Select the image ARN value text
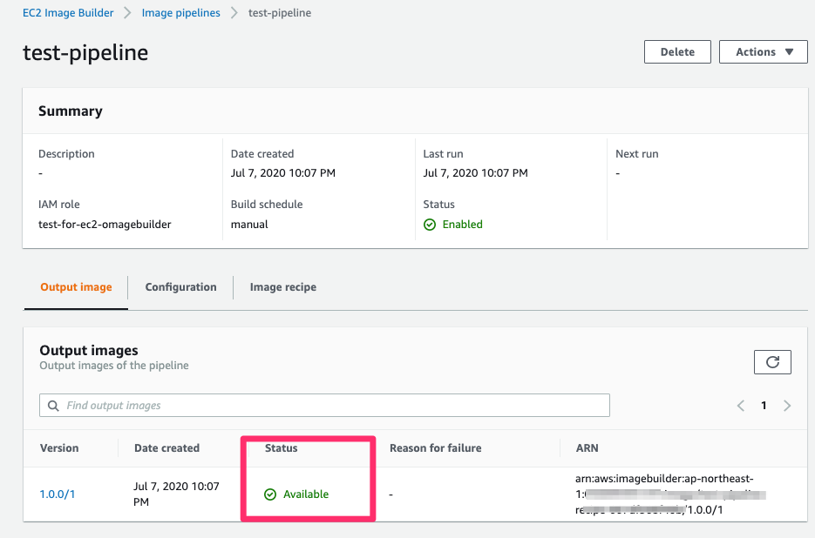 pyautogui.click(x=670, y=494)
